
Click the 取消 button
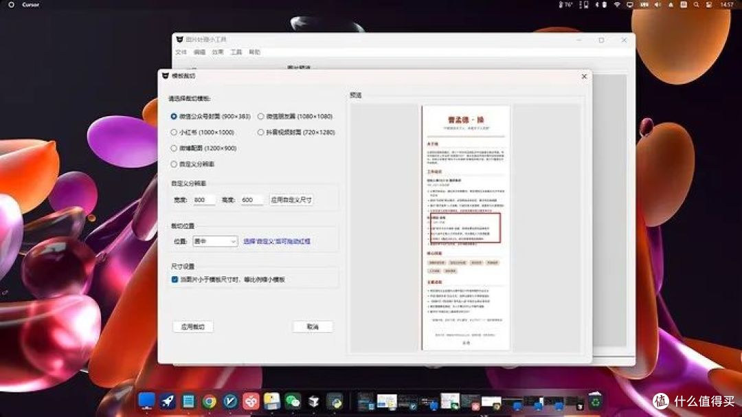coord(313,326)
